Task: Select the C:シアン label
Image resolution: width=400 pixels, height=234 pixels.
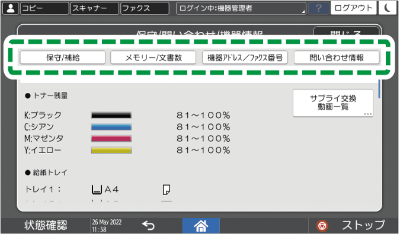Action: [39, 126]
